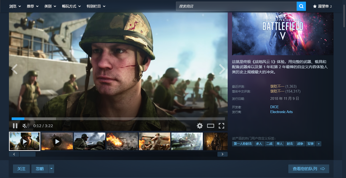346x178 pixels.
Task: Open developer DICE link
Action: click(274, 107)
